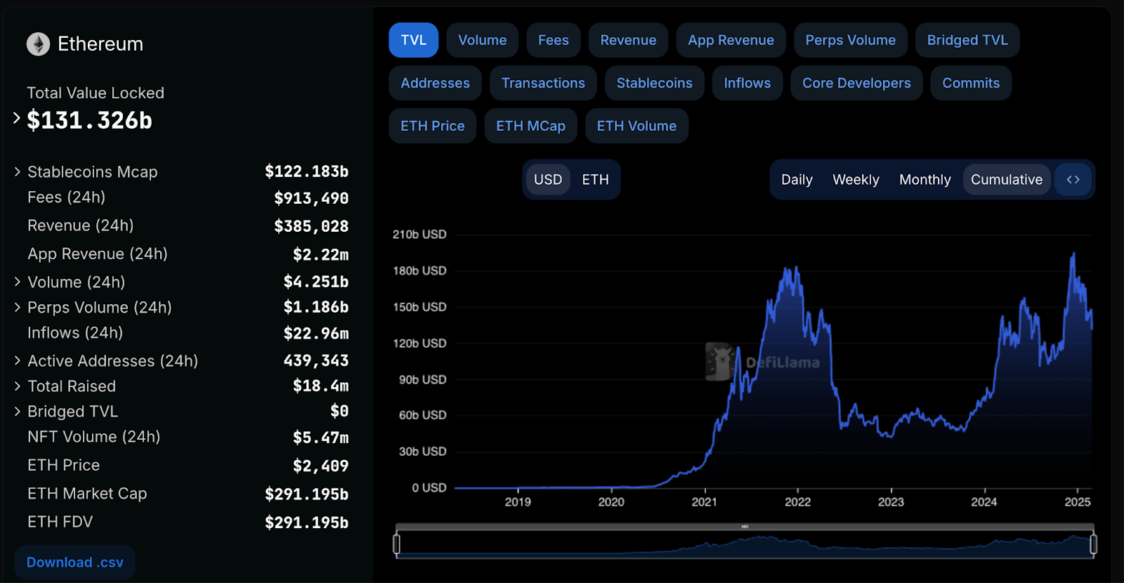Click the right range slider handle

[1093, 544]
